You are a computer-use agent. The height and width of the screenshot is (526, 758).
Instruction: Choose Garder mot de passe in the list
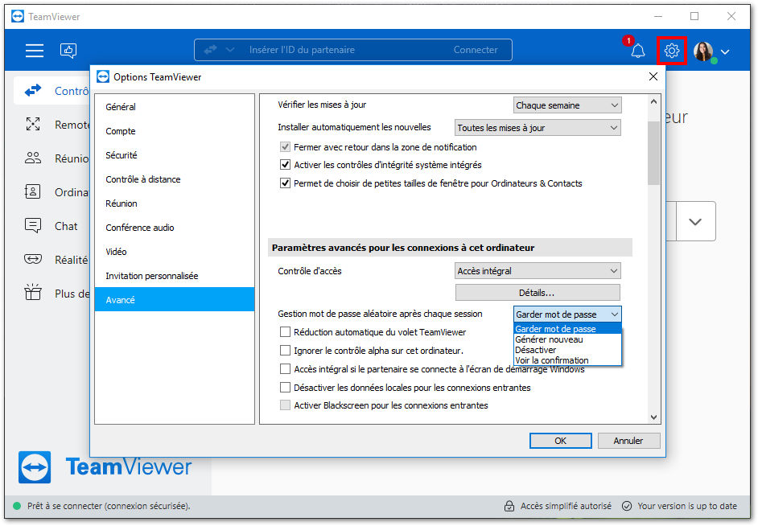[x=567, y=329]
